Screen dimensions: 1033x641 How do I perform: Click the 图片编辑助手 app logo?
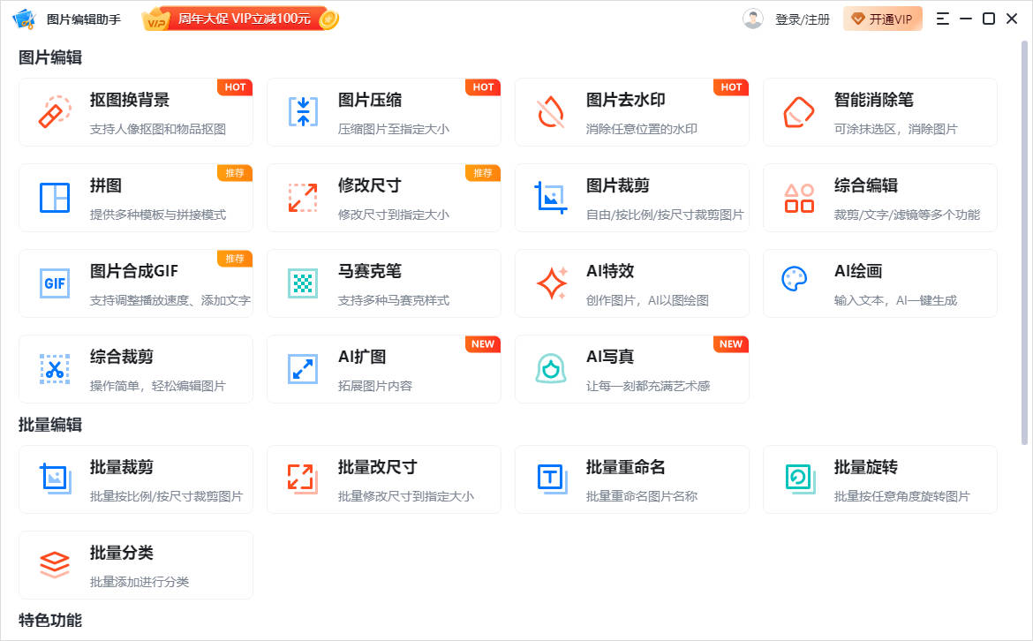tap(24, 19)
